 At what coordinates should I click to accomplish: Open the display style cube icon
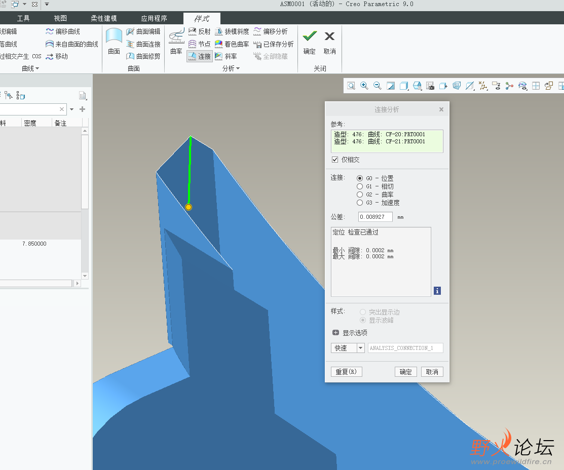pyautogui.click(x=404, y=86)
